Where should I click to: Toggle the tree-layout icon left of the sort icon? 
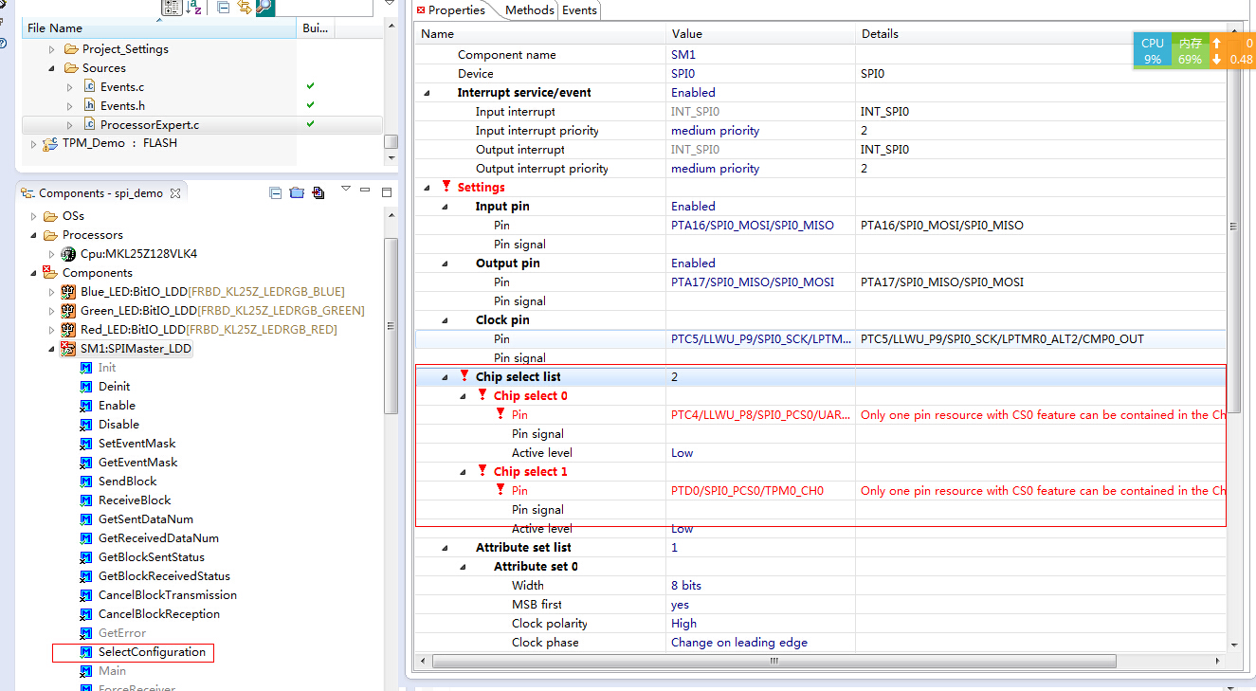point(172,8)
